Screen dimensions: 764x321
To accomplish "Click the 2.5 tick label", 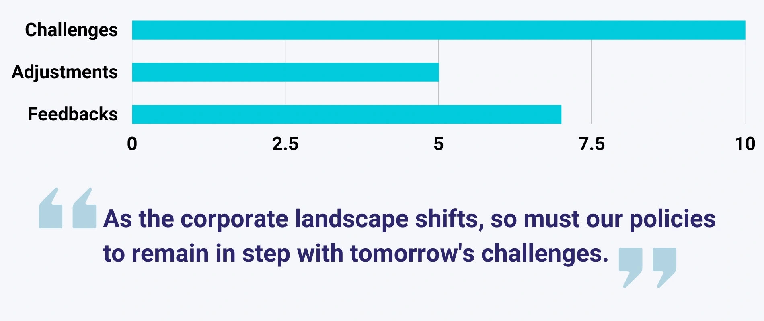I will click(x=285, y=144).
